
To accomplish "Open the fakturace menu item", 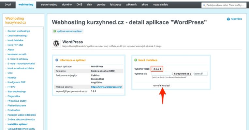I will coord(116,5).
